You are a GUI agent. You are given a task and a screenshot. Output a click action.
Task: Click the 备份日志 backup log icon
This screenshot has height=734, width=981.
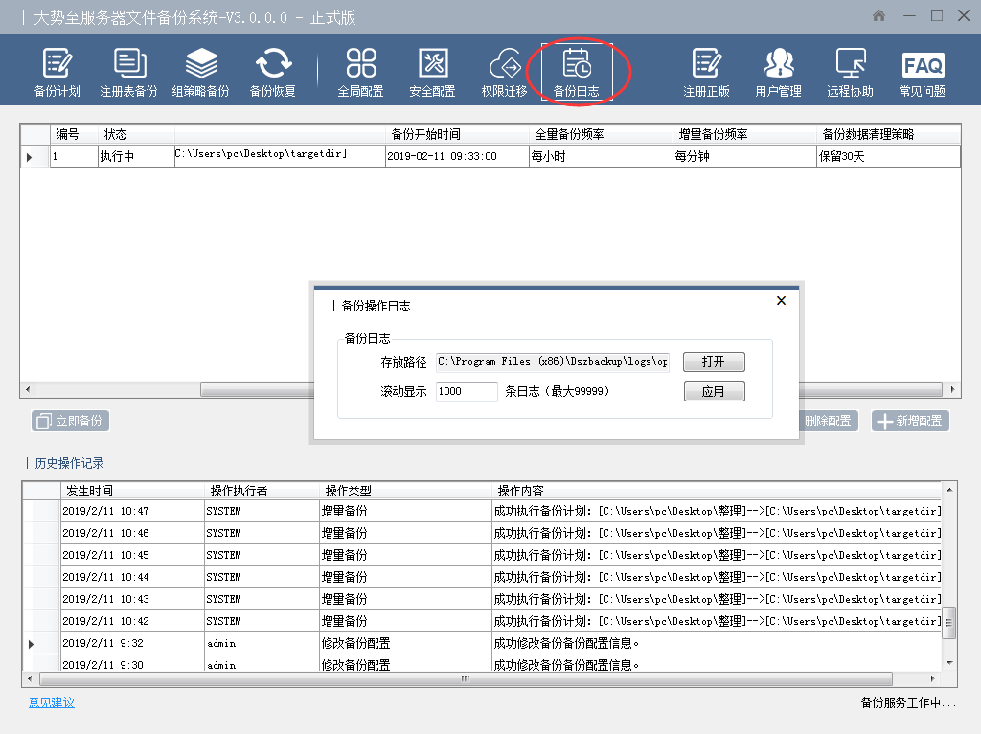click(x=577, y=73)
